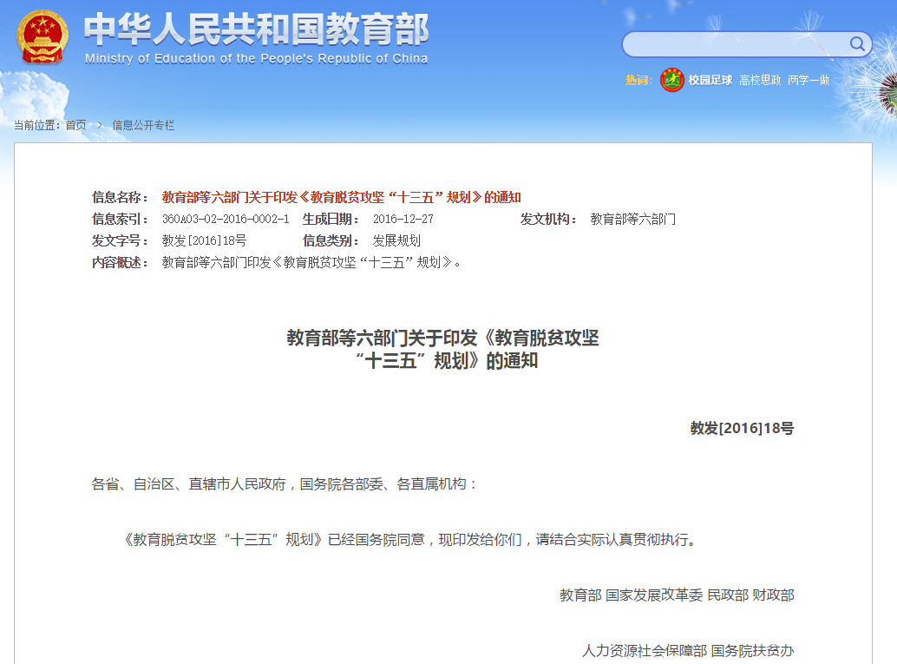The height and width of the screenshot is (664, 897).
Task: Click the 生成日期 label
Action: (331, 220)
